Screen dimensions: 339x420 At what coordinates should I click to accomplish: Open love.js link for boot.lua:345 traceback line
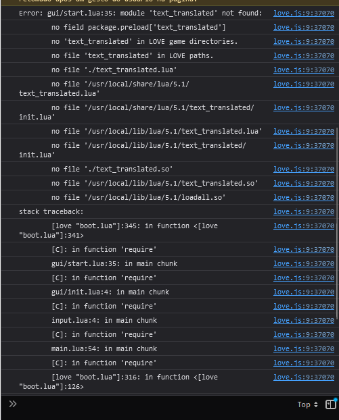pyautogui.click(x=304, y=226)
